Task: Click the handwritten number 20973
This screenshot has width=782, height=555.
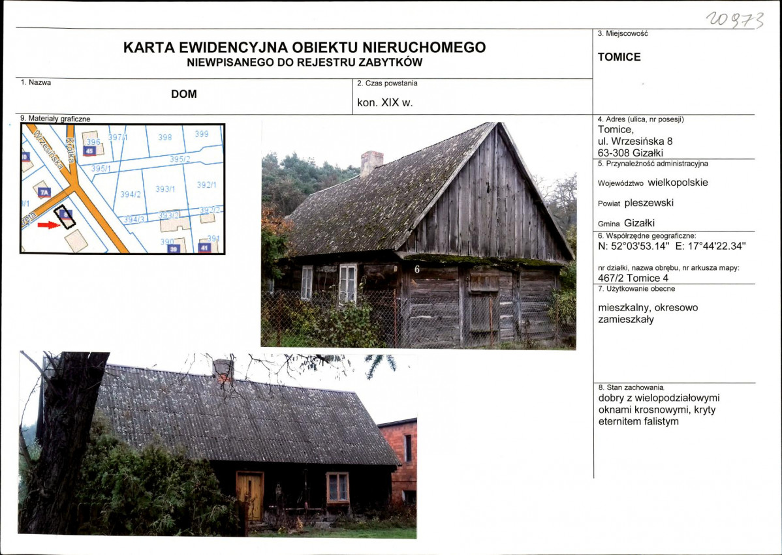Action: point(734,20)
